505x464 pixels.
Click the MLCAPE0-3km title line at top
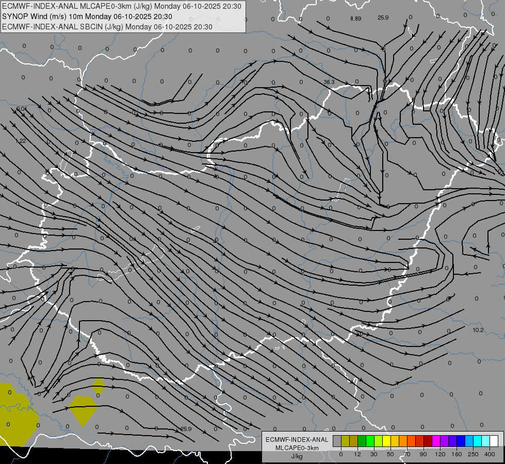pos(121,6)
